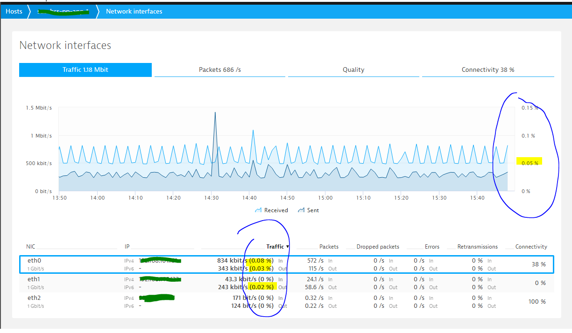This screenshot has width=572, height=333.
Task: Click the Traffic column sort arrow
Action: point(288,247)
